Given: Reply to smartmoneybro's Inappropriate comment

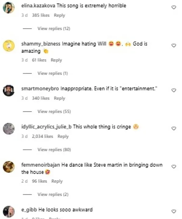Looking at the screenshot, I should point(60,98).
